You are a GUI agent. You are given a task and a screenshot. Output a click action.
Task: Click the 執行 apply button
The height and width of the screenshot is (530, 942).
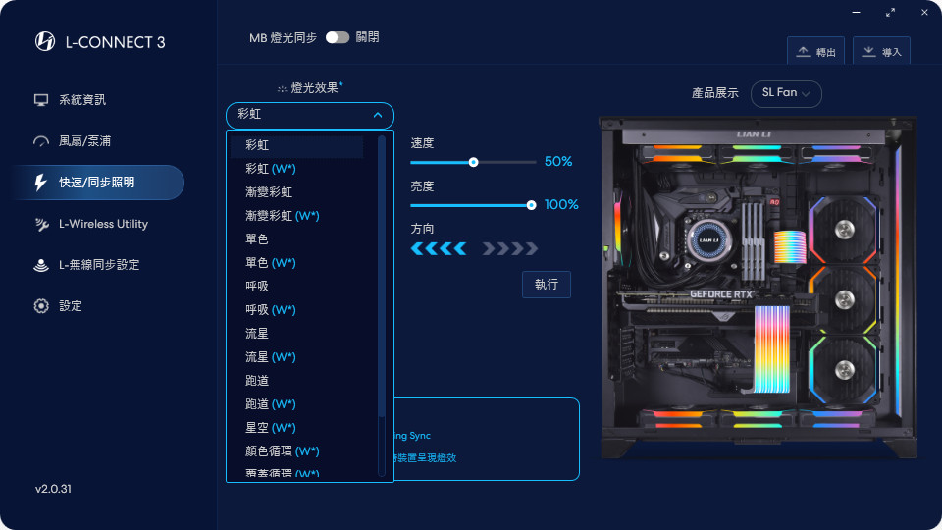[547, 285]
